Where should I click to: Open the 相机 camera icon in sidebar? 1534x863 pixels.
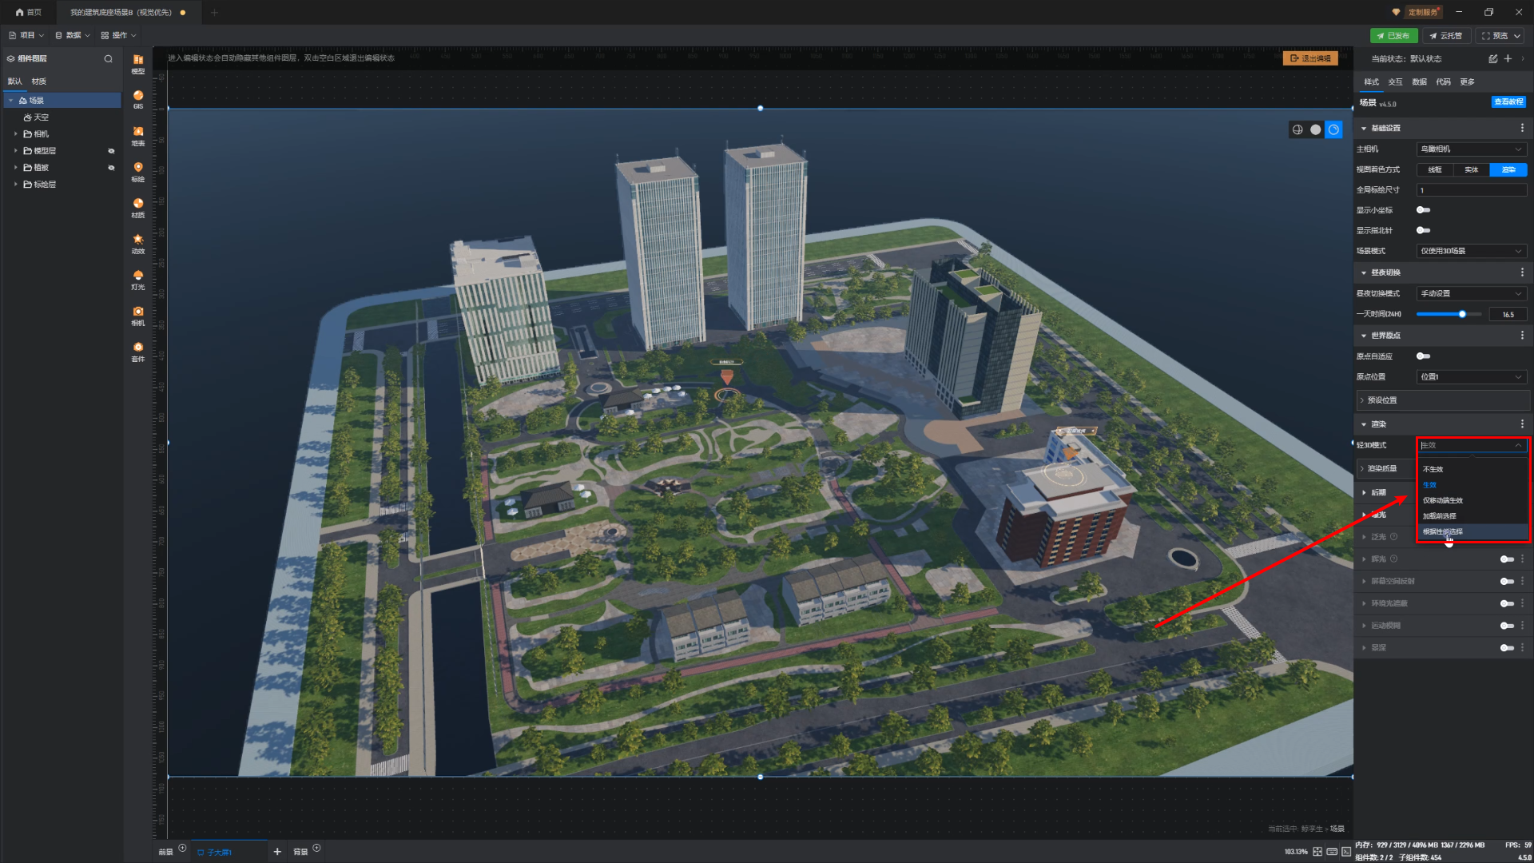(x=138, y=312)
